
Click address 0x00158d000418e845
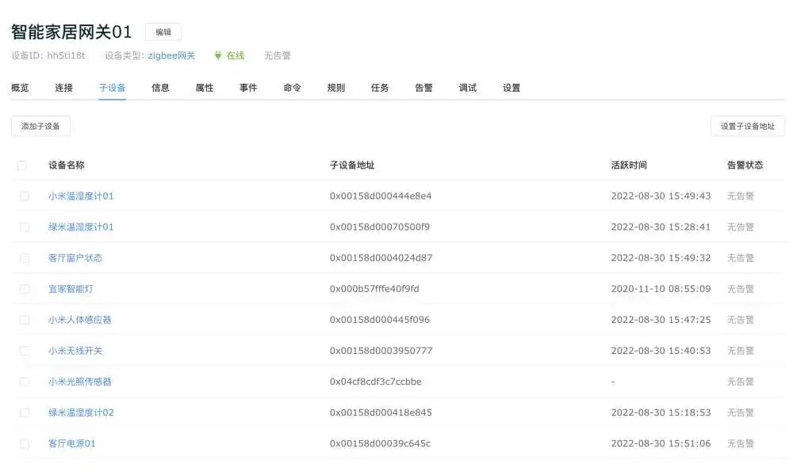381,413
